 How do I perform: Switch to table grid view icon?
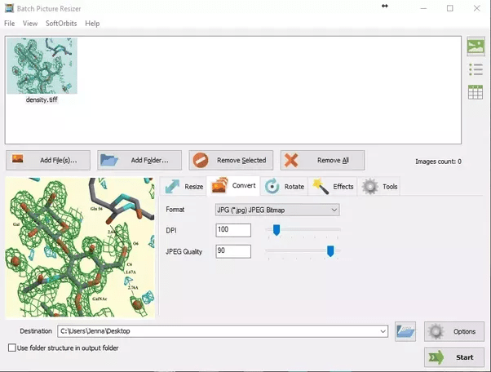click(476, 92)
